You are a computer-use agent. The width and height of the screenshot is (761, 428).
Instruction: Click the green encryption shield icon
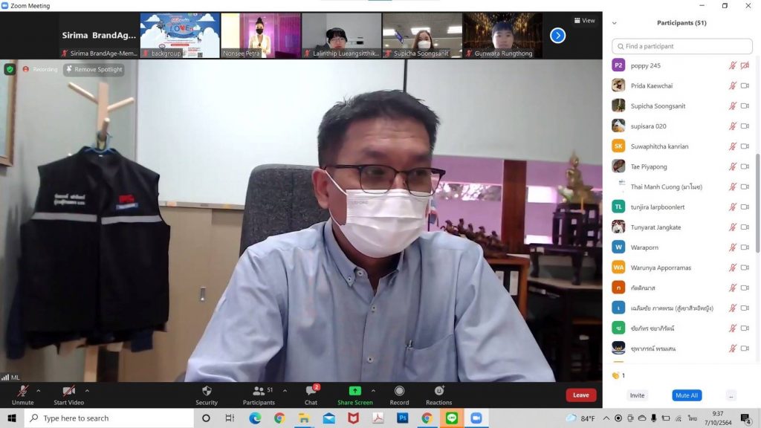10,69
